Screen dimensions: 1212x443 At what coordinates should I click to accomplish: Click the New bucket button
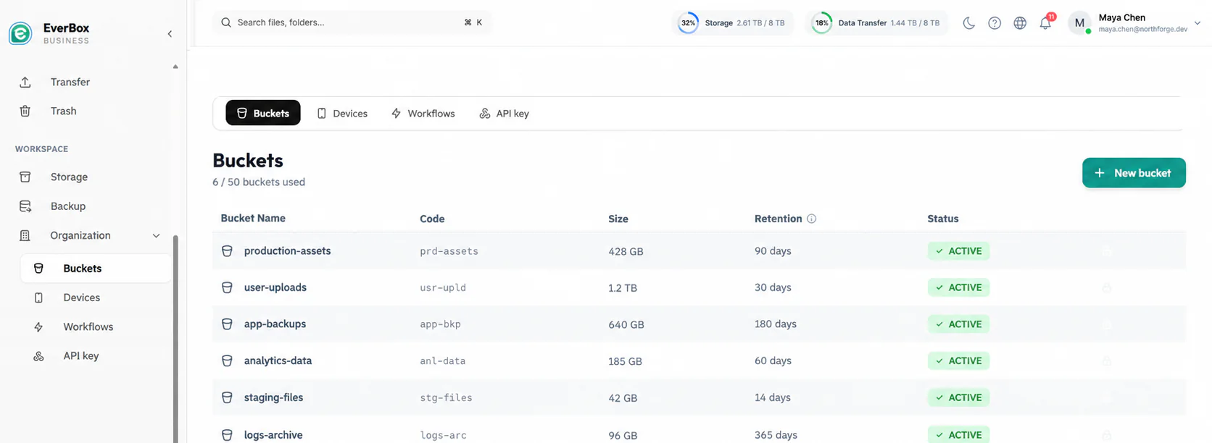click(1134, 173)
